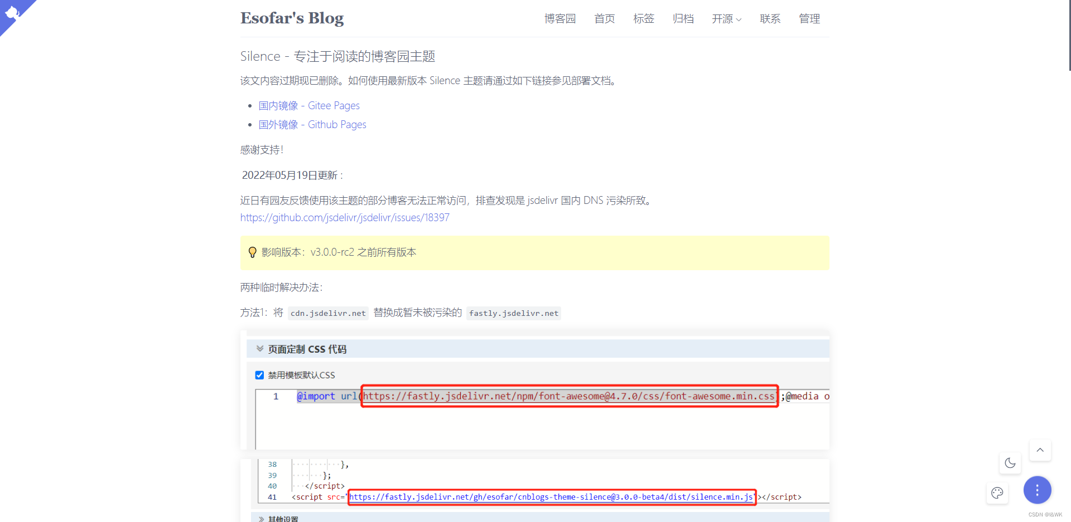The image size is (1071, 522).
Task: Go to 博客园 nav item
Action: pyautogui.click(x=560, y=19)
